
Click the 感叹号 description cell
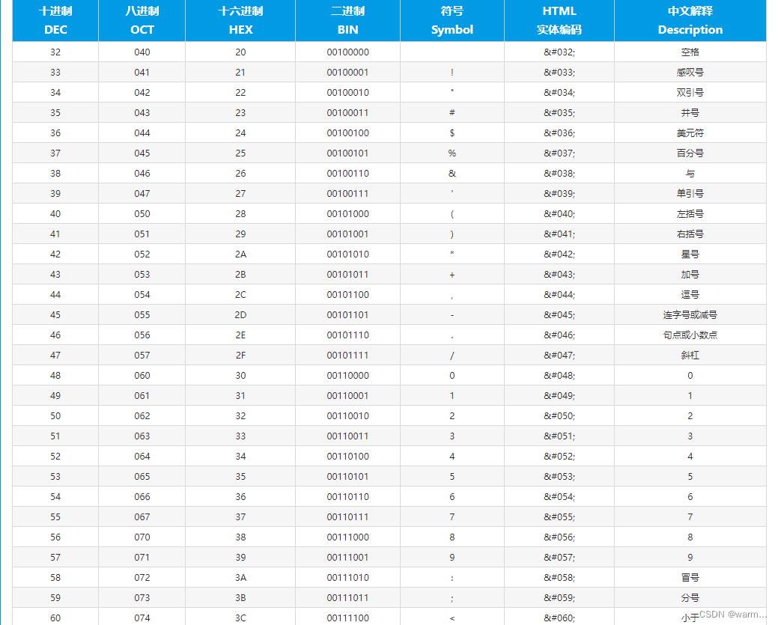pyautogui.click(x=690, y=73)
